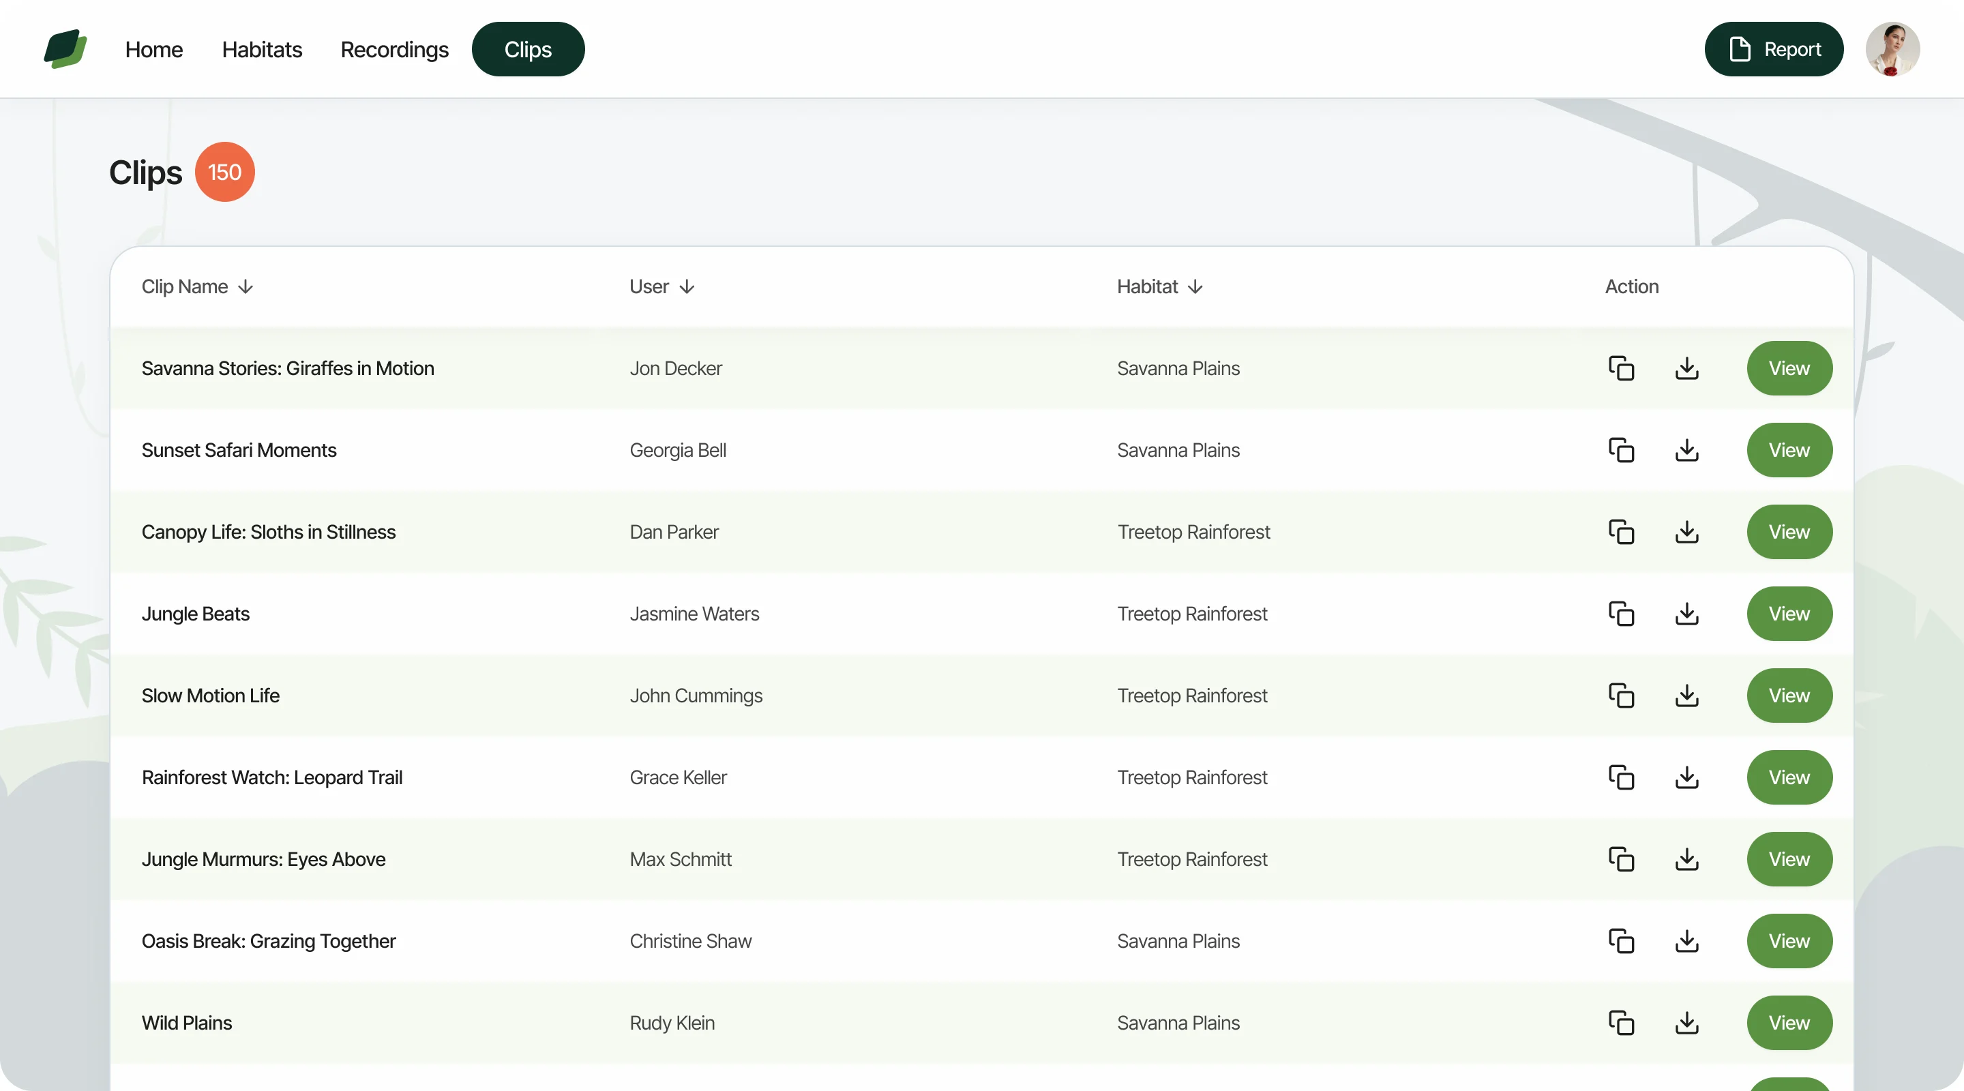The width and height of the screenshot is (1964, 1091).
Task: Click the user name Max Schmitt
Action: [x=681, y=859]
